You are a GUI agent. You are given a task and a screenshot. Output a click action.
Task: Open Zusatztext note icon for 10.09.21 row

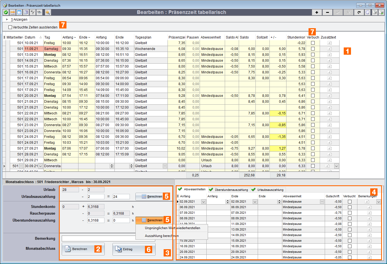[329, 43]
